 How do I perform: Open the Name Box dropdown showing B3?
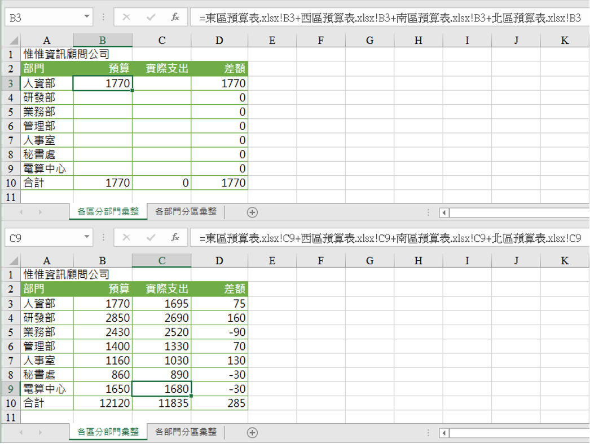click(x=86, y=16)
